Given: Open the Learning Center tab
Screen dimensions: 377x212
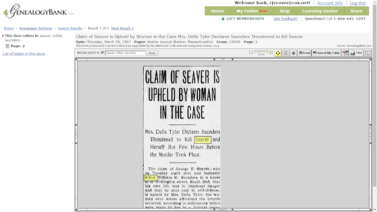Looking at the screenshot, I should coord(320,11).
